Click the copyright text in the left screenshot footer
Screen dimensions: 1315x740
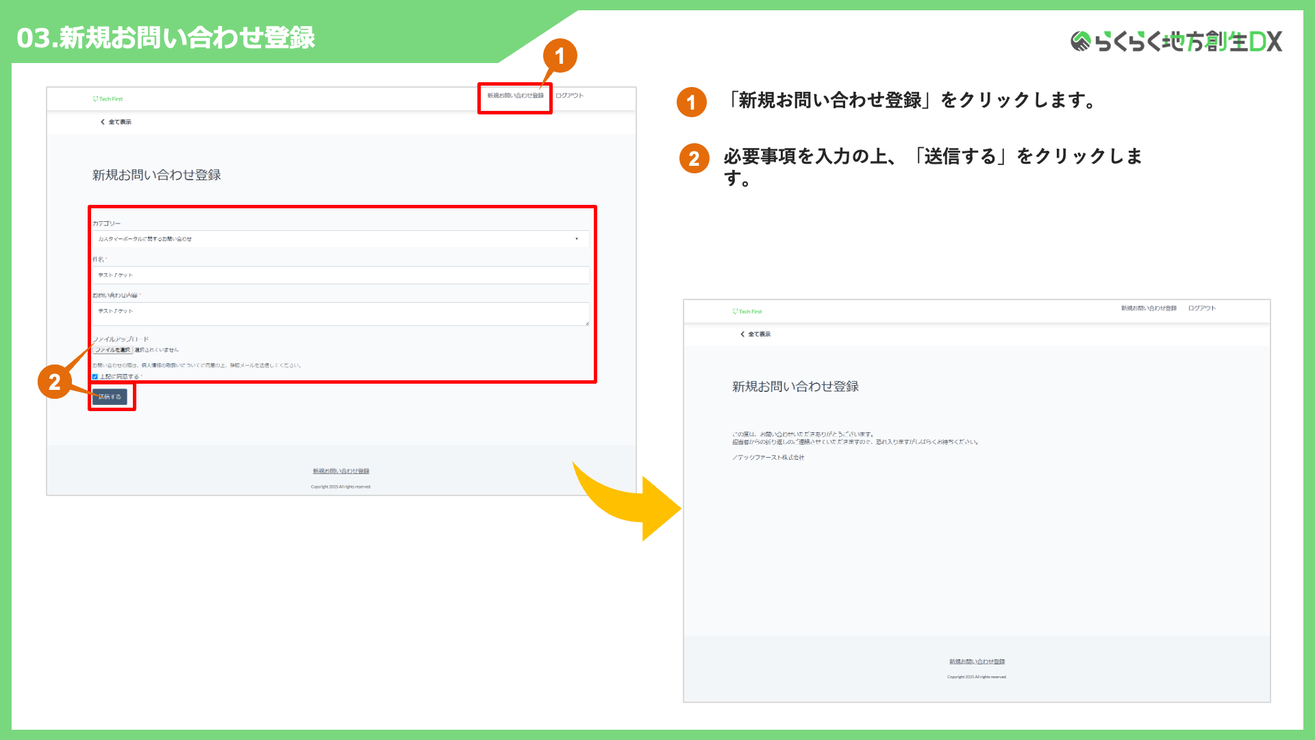[341, 487]
